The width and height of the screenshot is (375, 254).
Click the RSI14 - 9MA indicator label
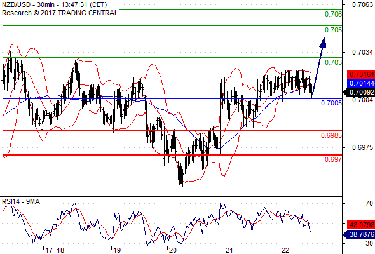tap(21, 202)
